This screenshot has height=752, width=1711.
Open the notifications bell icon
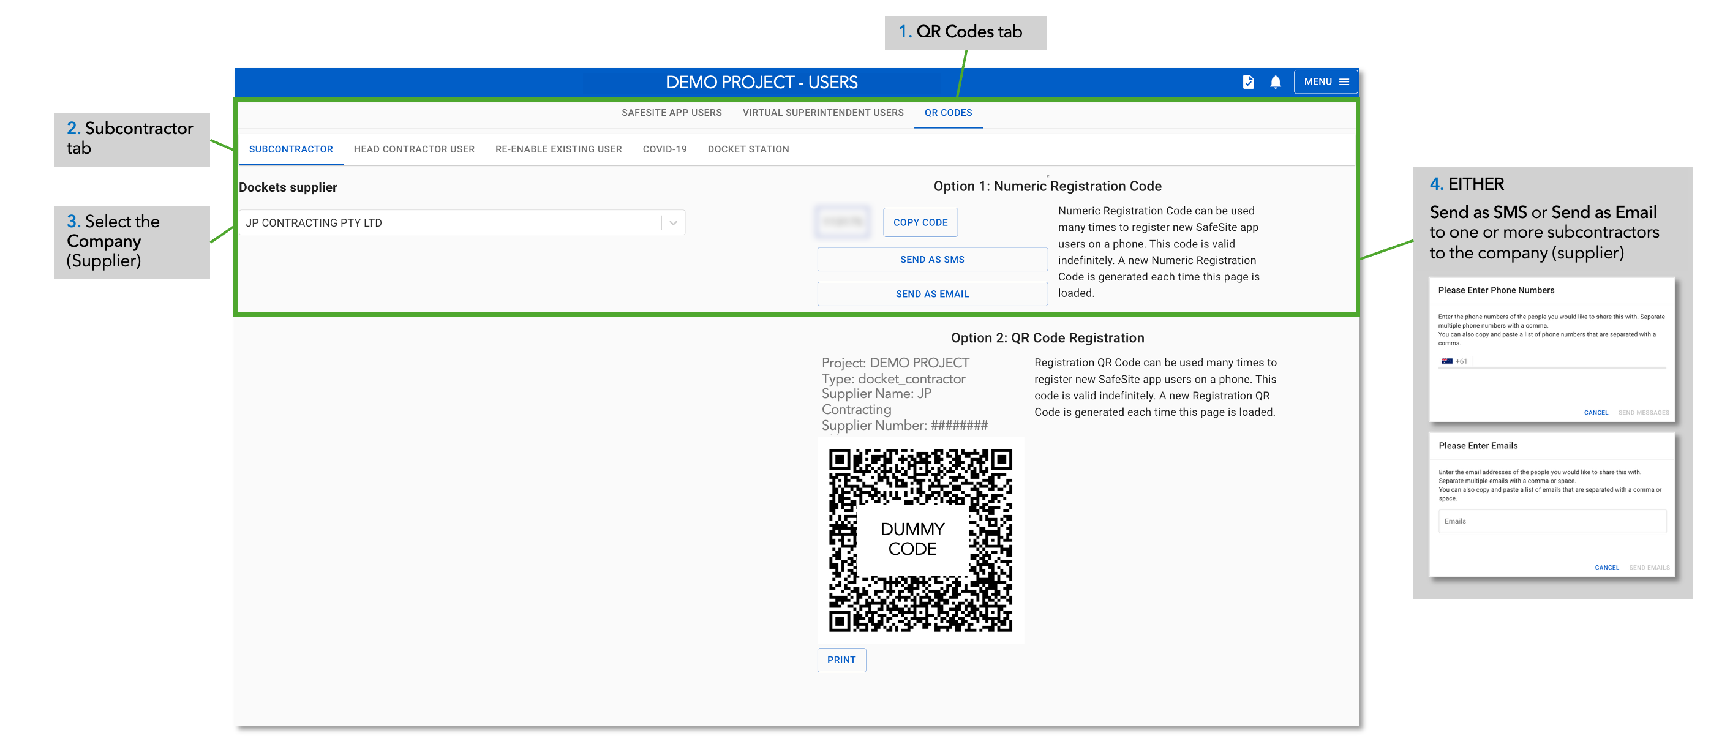coord(1275,81)
